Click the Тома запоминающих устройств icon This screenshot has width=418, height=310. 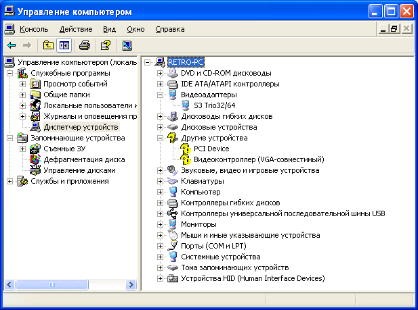[173, 267]
